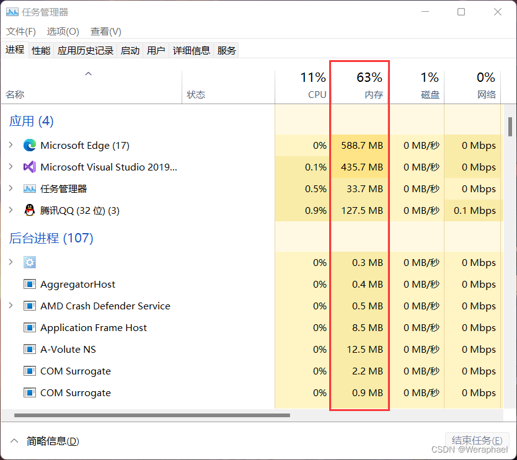
Task: Click the Visual Studio 2019 icon
Action: 30,167
